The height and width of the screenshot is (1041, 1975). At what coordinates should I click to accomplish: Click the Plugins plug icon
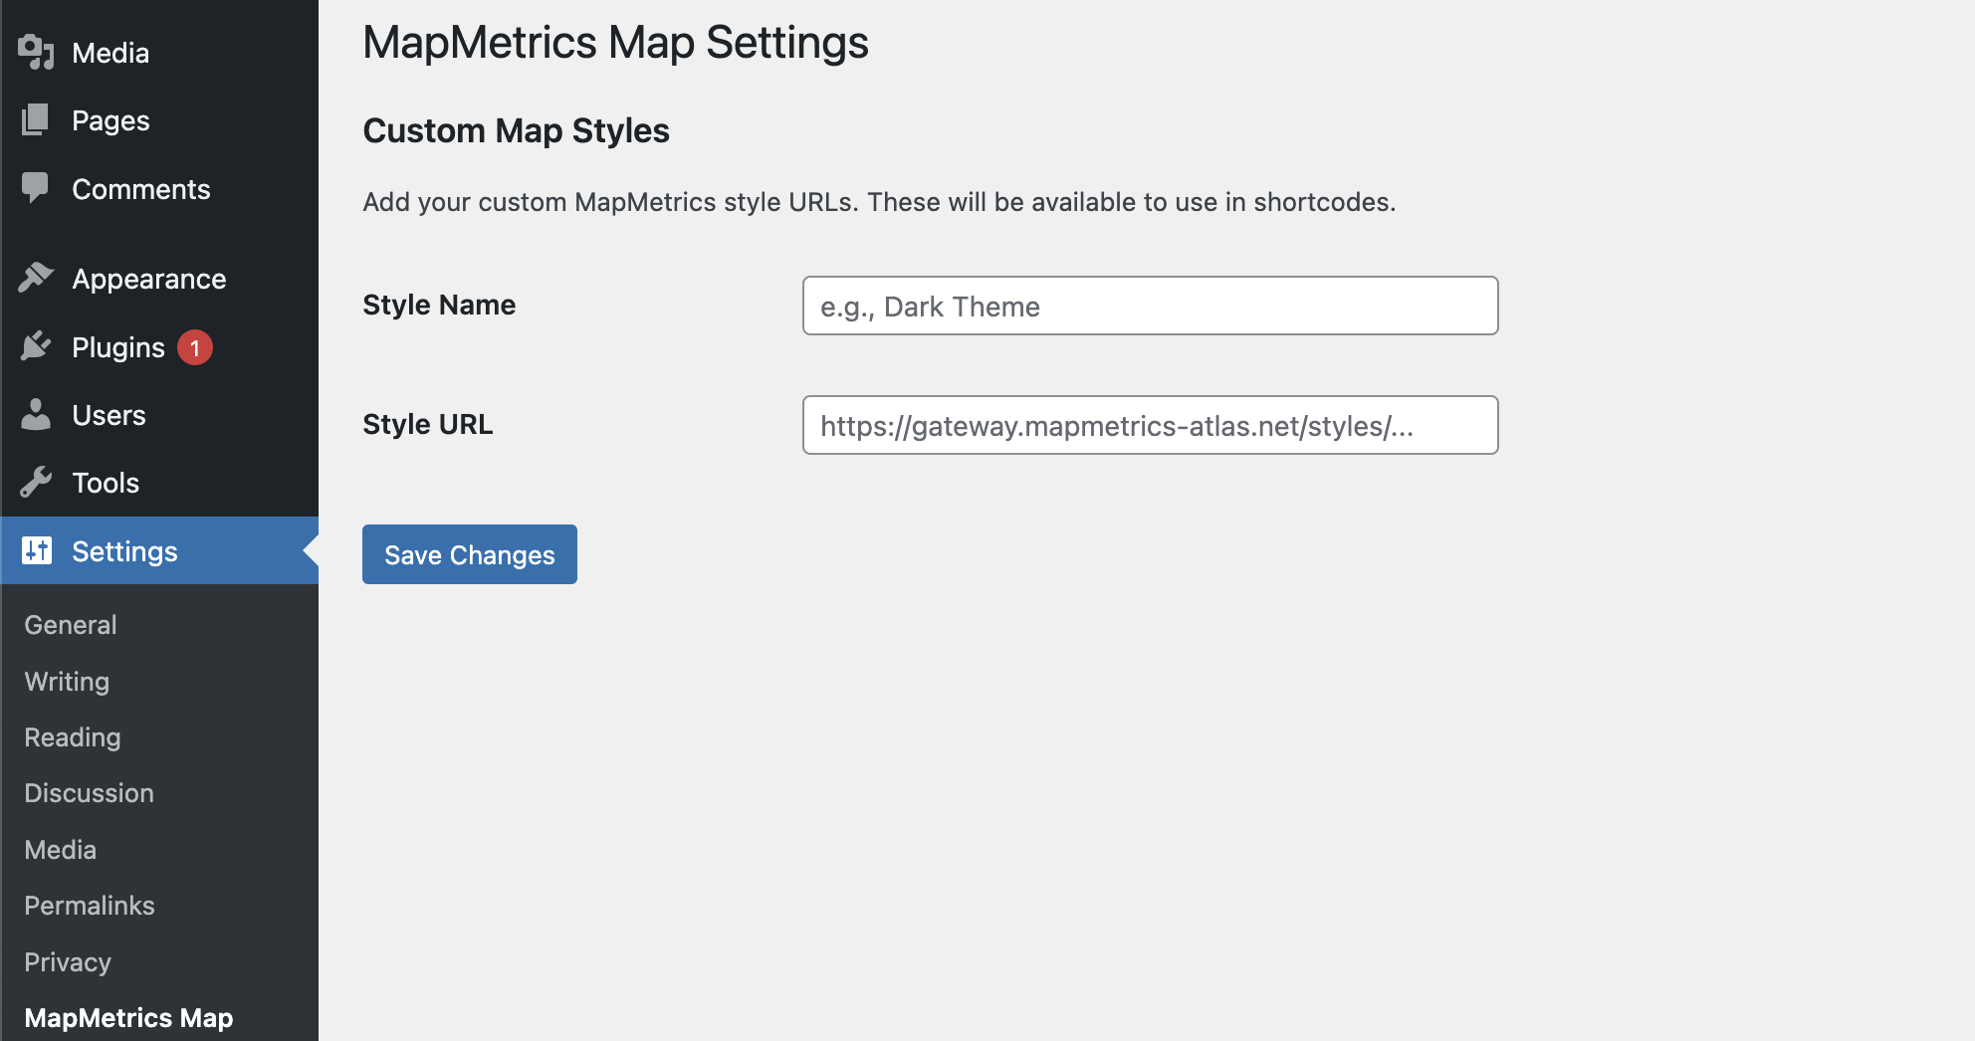(x=36, y=346)
